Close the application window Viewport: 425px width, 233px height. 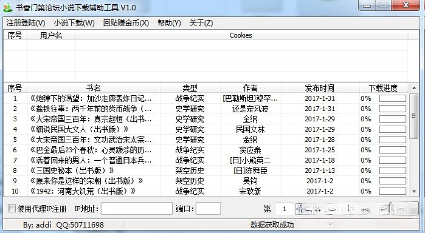click(x=406, y=5)
